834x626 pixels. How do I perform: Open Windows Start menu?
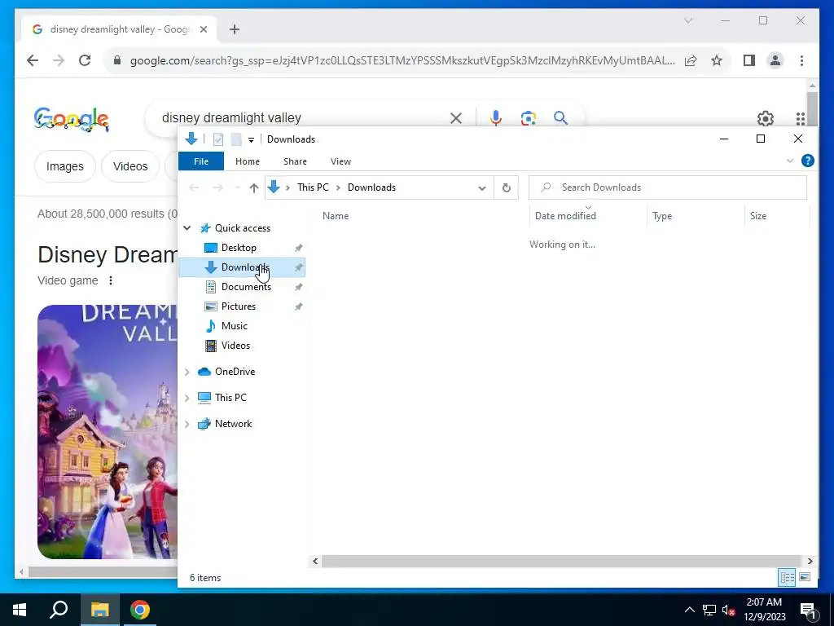[20, 610]
